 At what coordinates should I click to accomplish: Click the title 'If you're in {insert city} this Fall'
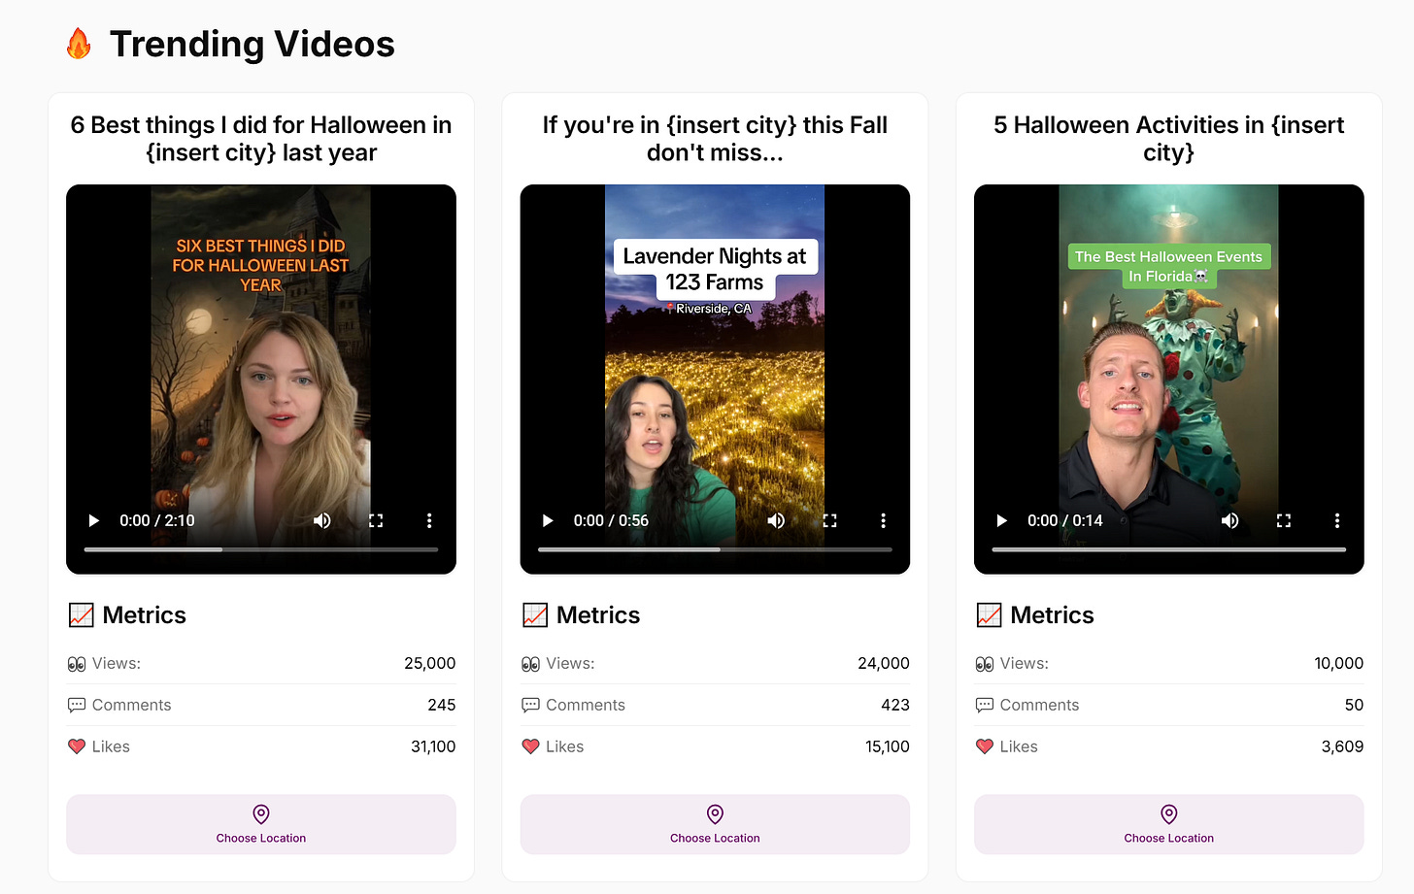pos(715,139)
